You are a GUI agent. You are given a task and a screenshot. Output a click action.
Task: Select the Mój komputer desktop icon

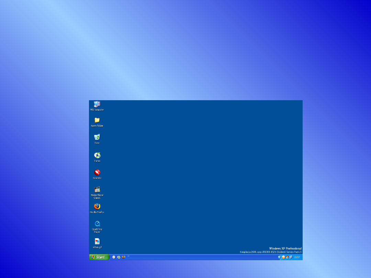(97, 106)
